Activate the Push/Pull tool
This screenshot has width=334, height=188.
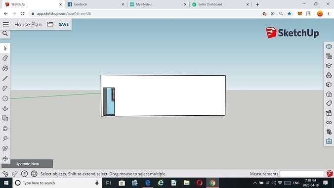(x=5, y=108)
